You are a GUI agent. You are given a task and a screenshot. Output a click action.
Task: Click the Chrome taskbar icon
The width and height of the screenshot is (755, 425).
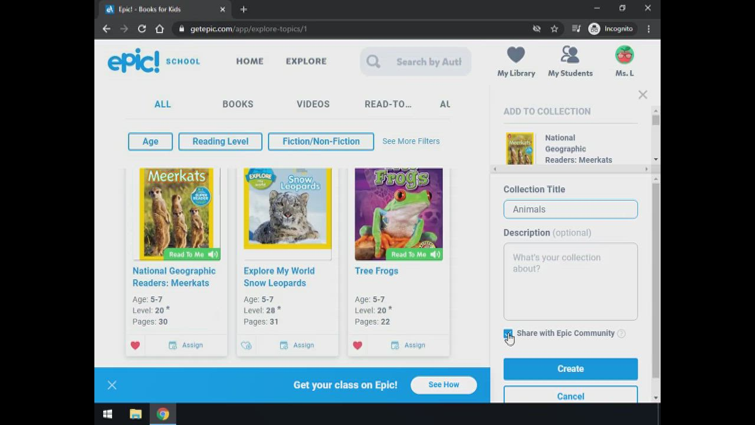point(163,414)
